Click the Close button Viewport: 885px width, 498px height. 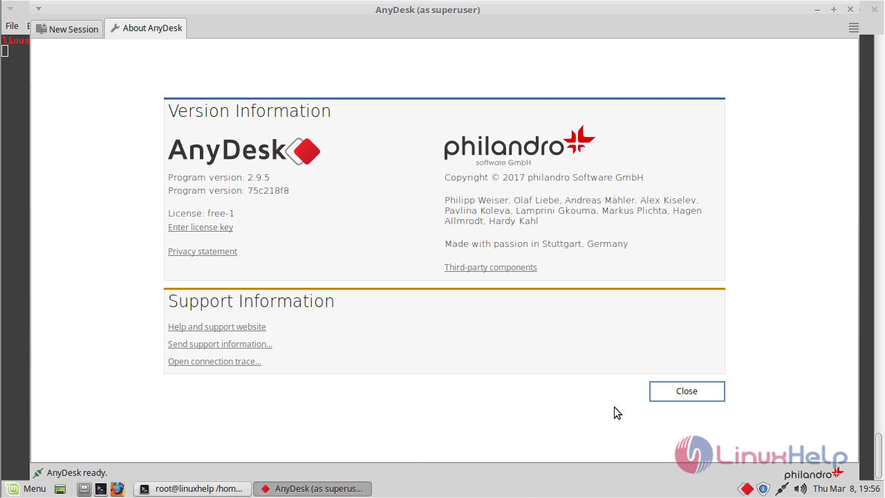[x=687, y=391]
